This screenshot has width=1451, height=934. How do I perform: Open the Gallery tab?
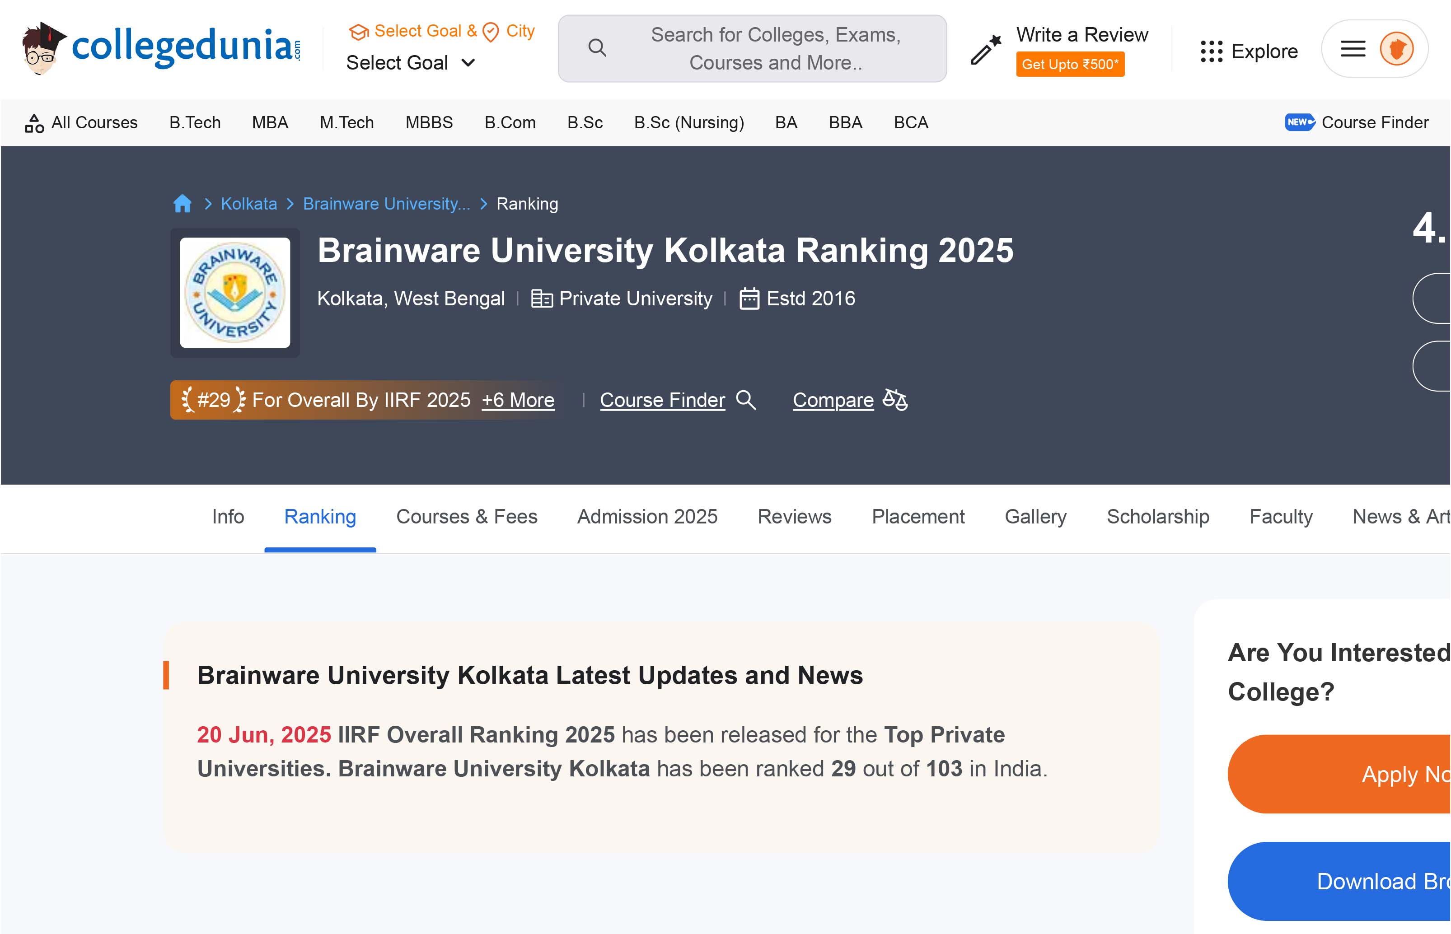click(x=1035, y=517)
